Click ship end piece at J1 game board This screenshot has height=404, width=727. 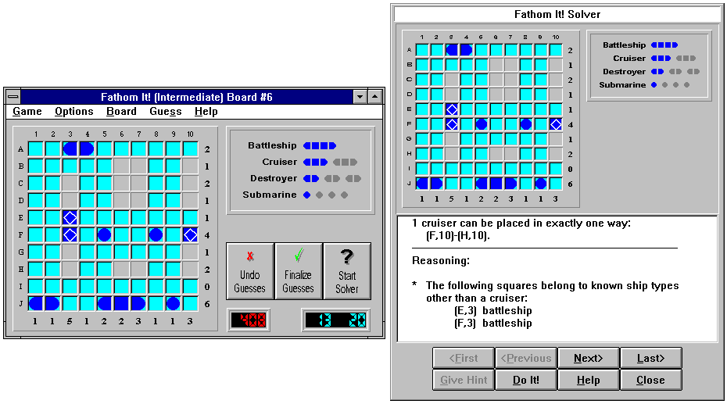(36, 303)
